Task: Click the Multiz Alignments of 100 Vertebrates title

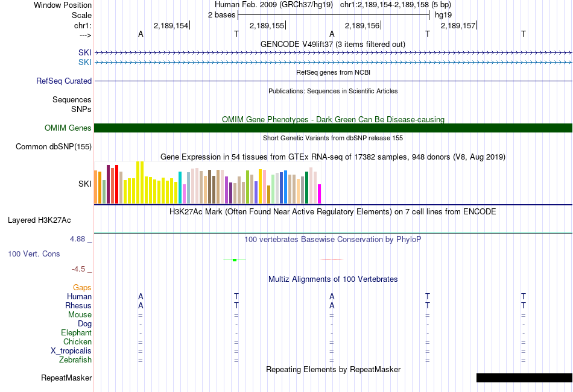Action: pyautogui.click(x=333, y=279)
